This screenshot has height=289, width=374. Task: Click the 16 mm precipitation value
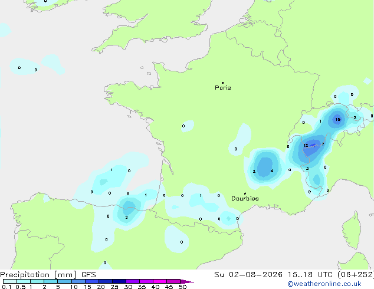coord(338,120)
